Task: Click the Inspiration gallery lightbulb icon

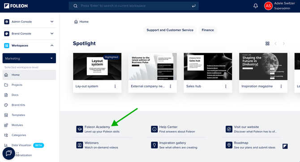Action: (x=154, y=145)
